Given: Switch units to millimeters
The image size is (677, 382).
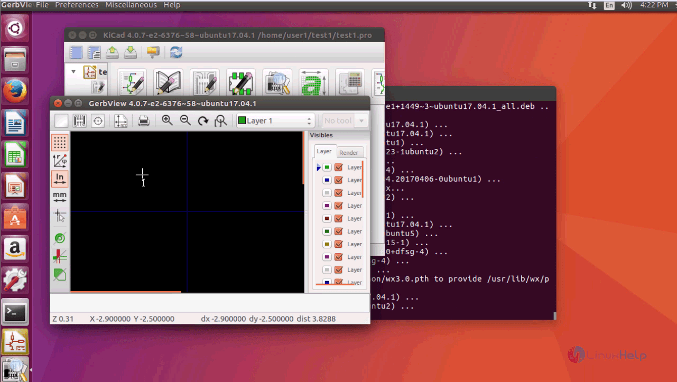Looking at the screenshot, I should [60, 197].
